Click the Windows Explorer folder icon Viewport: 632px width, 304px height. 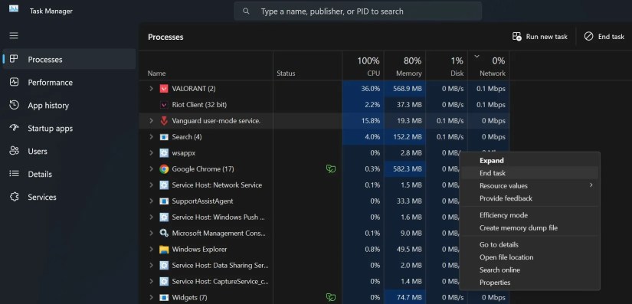pyautogui.click(x=164, y=249)
